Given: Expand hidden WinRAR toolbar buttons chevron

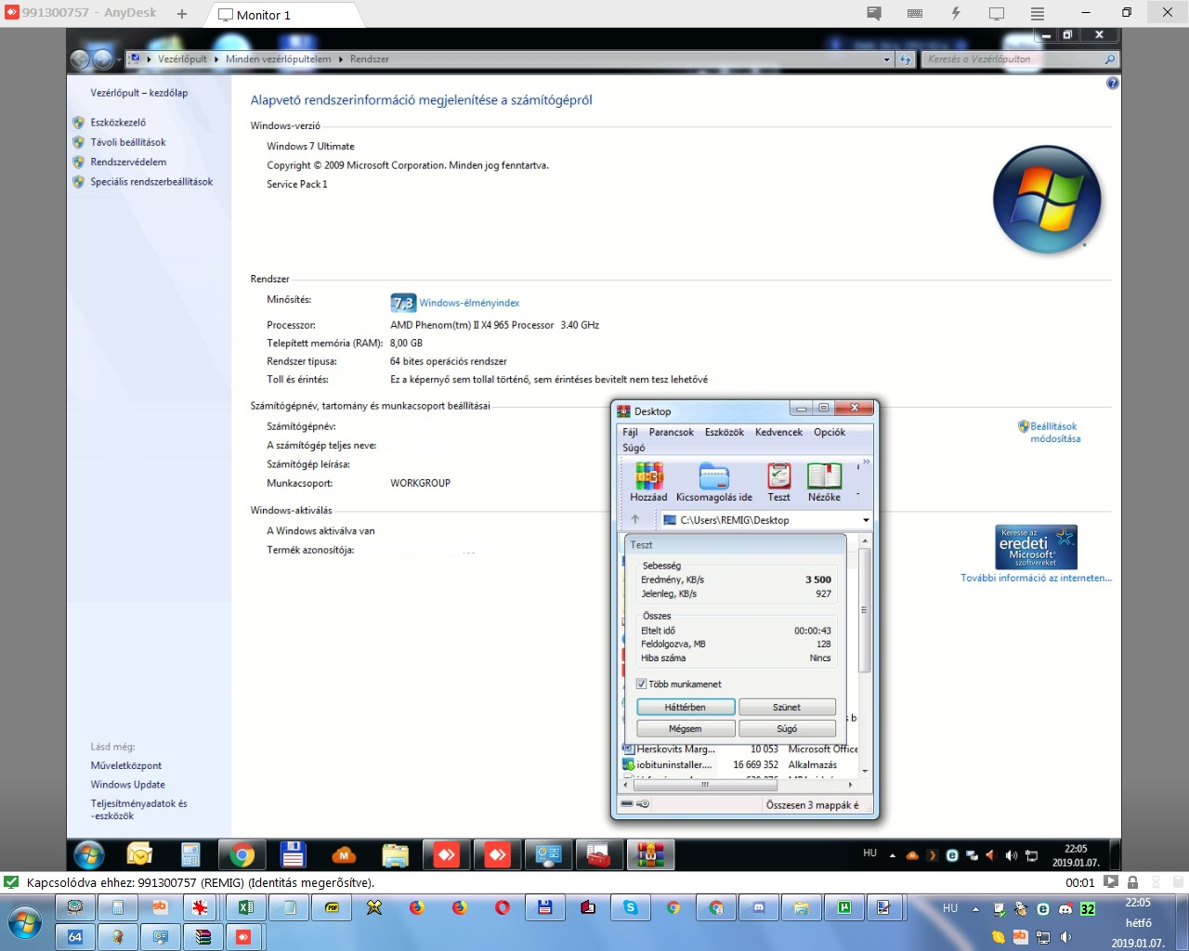Looking at the screenshot, I should (867, 462).
